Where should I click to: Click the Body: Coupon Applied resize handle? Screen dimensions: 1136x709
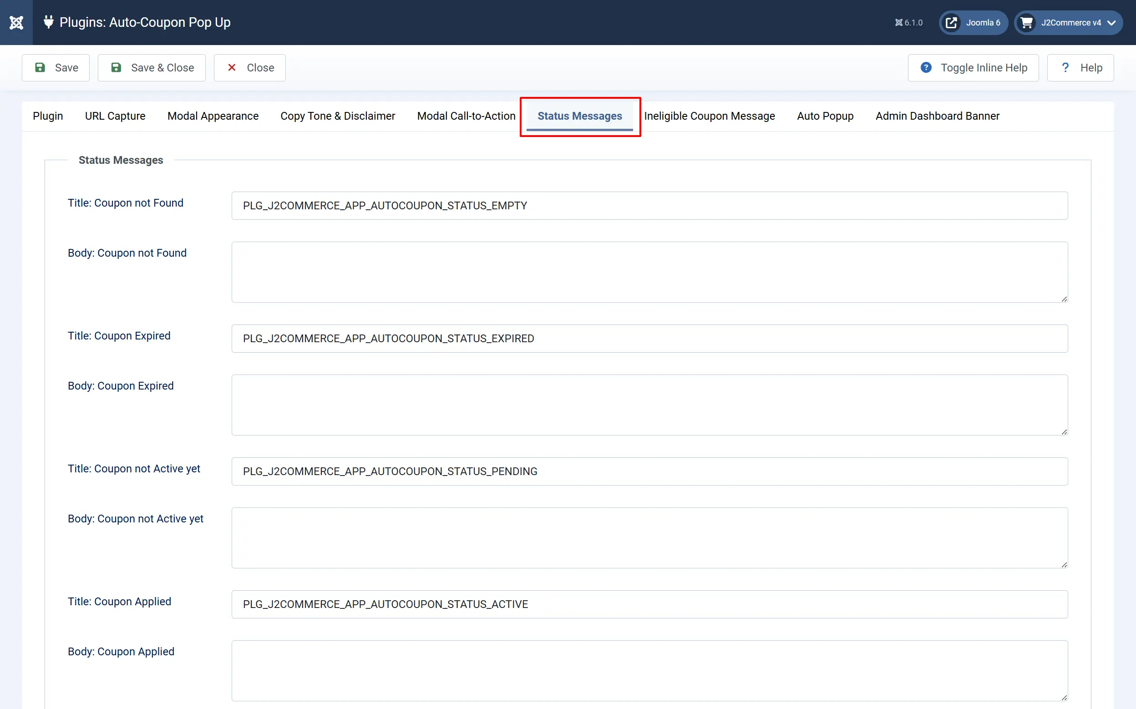(1064, 698)
